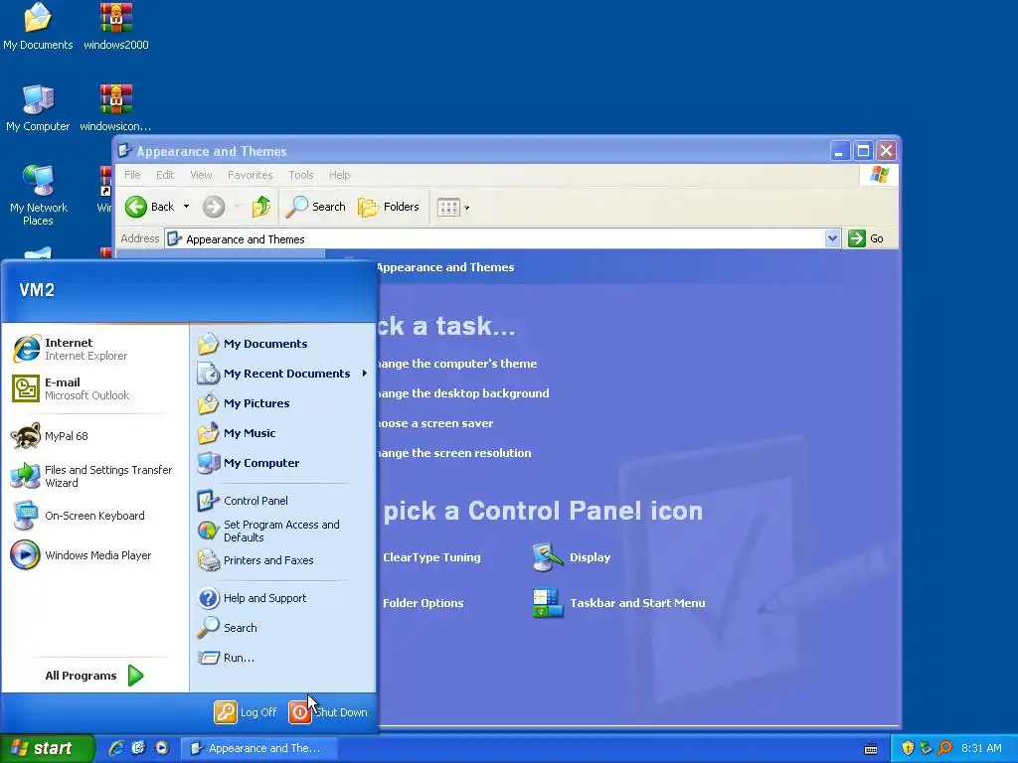Open Taskbar and Start Menu icon
Image resolution: width=1018 pixels, height=763 pixels.
618,603
